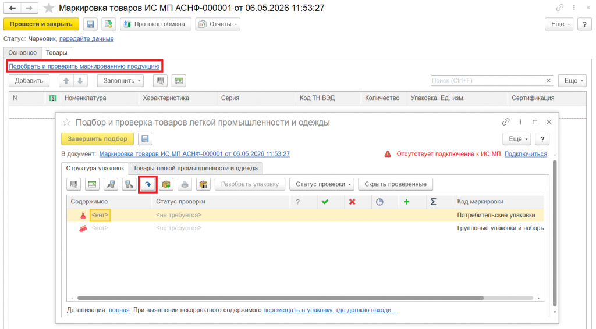
Task: Open the Отчеты dropdown
Action: (218, 24)
